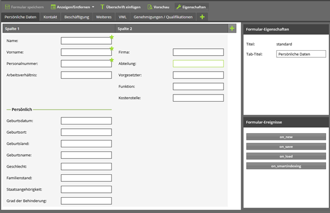The height and width of the screenshot is (213, 330).
Task: Expand the Anzeigen/Entfernen dropdown arrow
Action: coord(93,7)
